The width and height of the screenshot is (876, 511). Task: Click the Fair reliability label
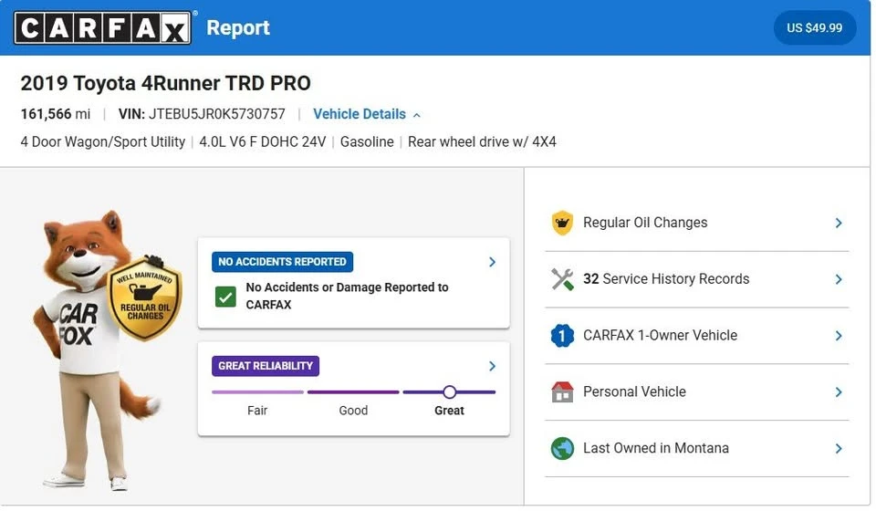(x=257, y=411)
